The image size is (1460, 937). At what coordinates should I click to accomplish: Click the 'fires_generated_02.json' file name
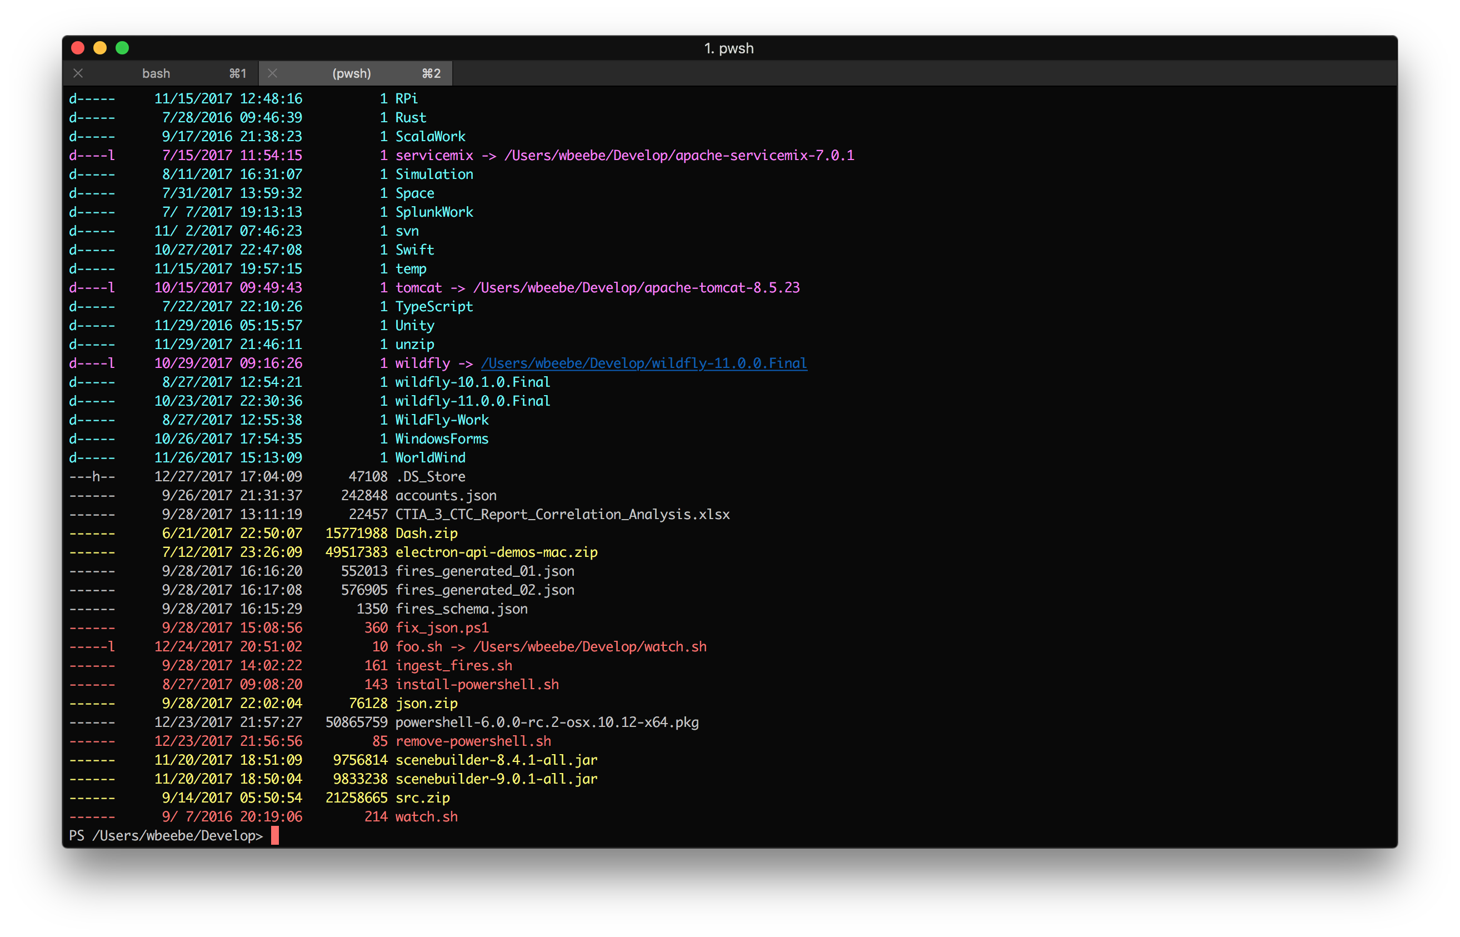(484, 590)
